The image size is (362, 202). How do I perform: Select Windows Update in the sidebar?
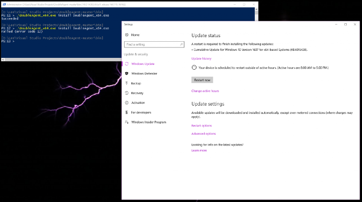143,64
